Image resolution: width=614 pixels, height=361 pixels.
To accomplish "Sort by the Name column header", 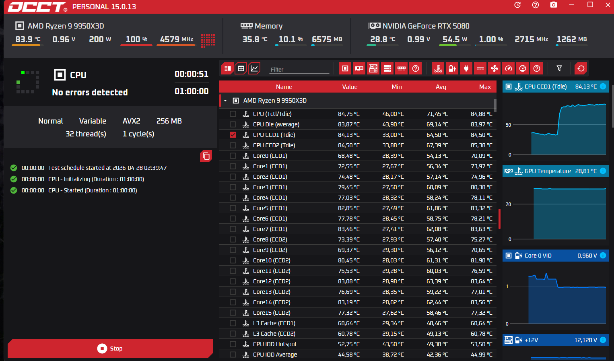I will click(x=284, y=87).
